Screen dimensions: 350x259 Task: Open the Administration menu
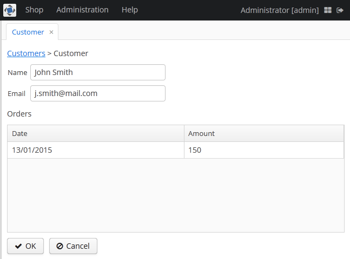pyautogui.click(x=82, y=10)
